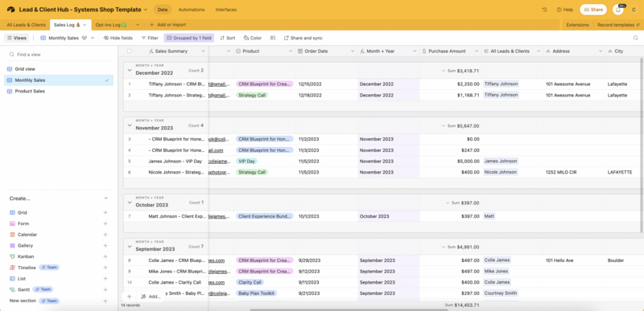Click the VIP Day product tag
This screenshot has width=644, height=311.
click(x=246, y=162)
